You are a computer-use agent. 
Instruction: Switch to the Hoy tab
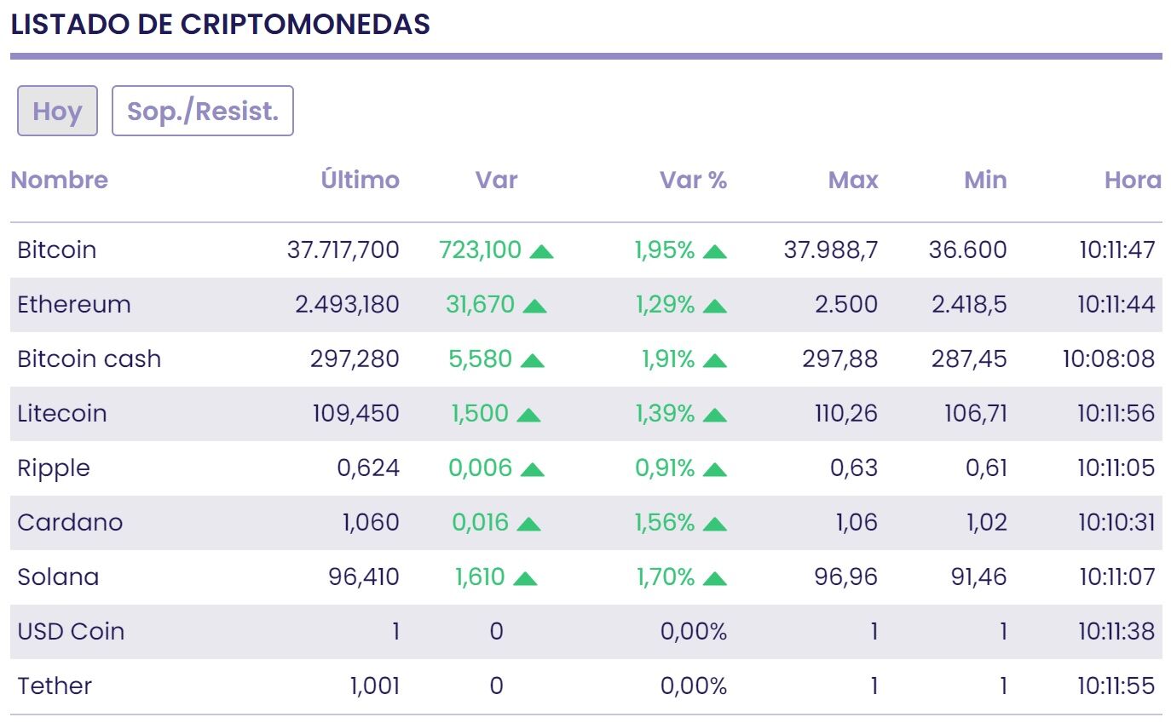point(57,111)
